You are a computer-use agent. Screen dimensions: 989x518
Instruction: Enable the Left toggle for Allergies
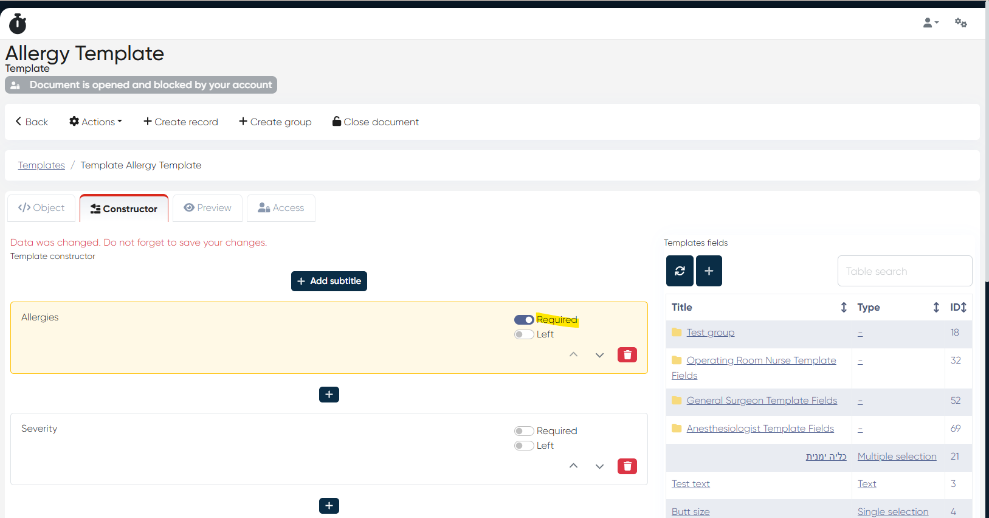(x=524, y=334)
